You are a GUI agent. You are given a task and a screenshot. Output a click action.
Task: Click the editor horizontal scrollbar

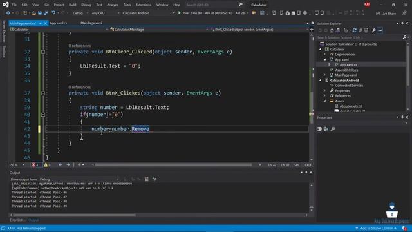pos(173,165)
